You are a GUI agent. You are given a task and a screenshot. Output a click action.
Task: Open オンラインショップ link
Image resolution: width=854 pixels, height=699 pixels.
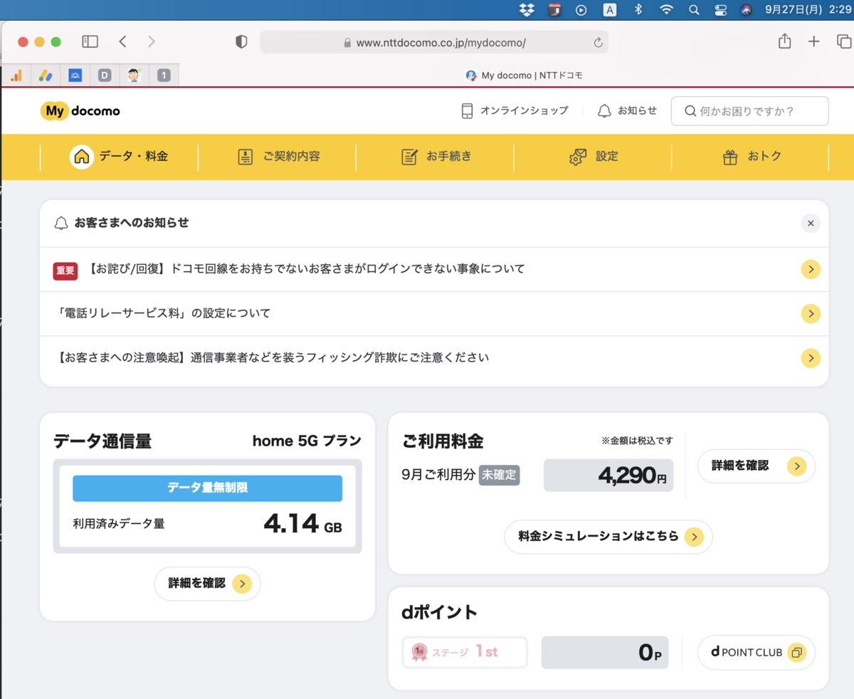click(515, 111)
